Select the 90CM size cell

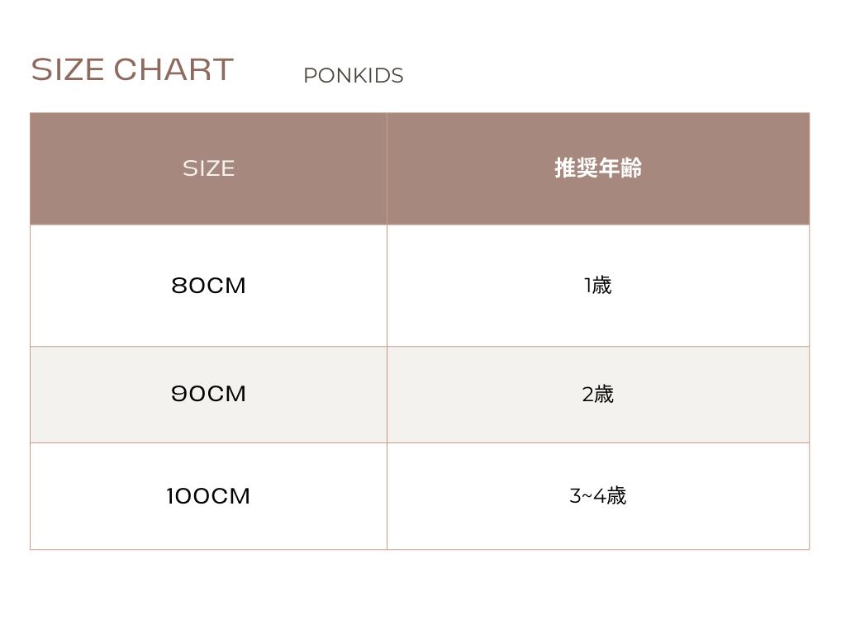[208, 394]
